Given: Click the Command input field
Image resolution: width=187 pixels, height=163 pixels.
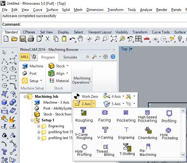Looking at the screenshot, I should click(103, 25).
